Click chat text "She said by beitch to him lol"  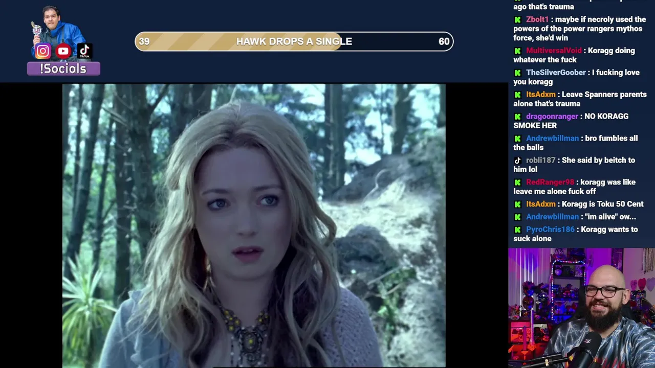574,165
